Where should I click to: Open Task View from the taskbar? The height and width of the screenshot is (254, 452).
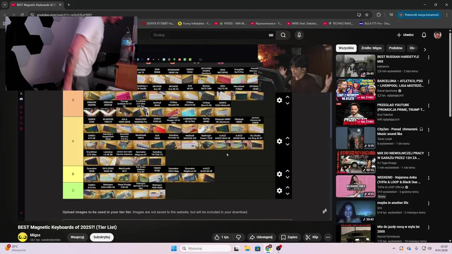pyautogui.click(x=237, y=248)
